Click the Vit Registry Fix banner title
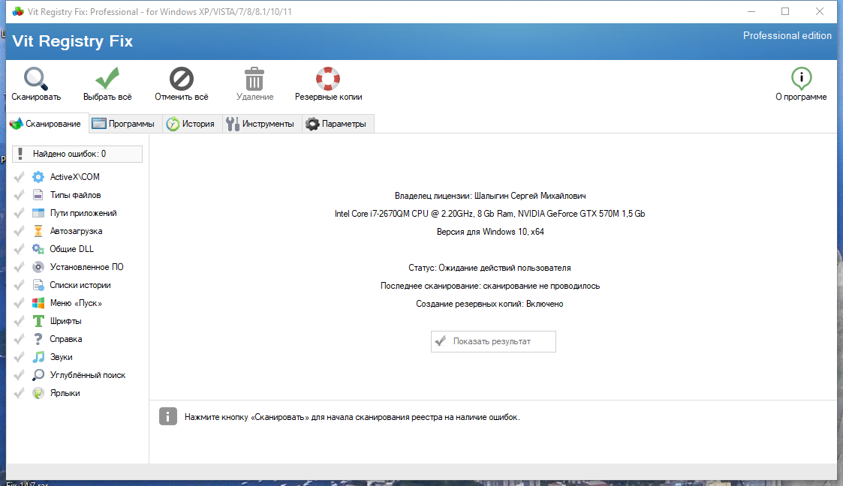843x486 pixels. 73,40
